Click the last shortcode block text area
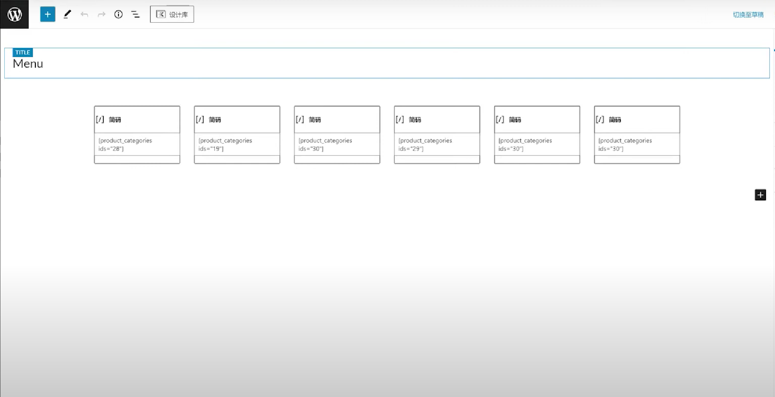Viewport: 775px width, 397px height. click(637, 144)
